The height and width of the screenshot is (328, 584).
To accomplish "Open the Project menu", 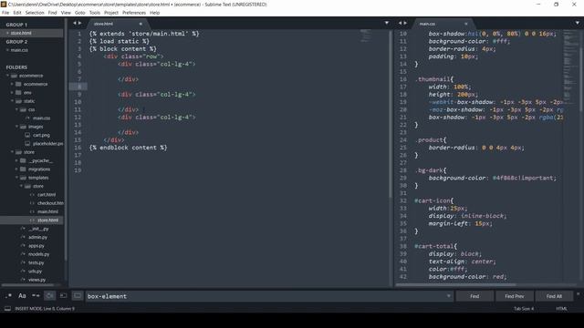I will pyautogui.click(x=111, y=13).
